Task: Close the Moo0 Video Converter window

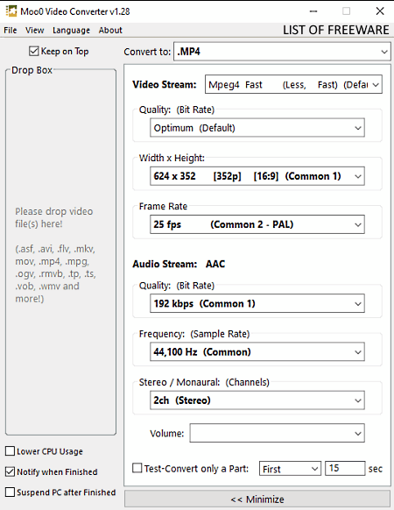Action: [x=380, y=11]
